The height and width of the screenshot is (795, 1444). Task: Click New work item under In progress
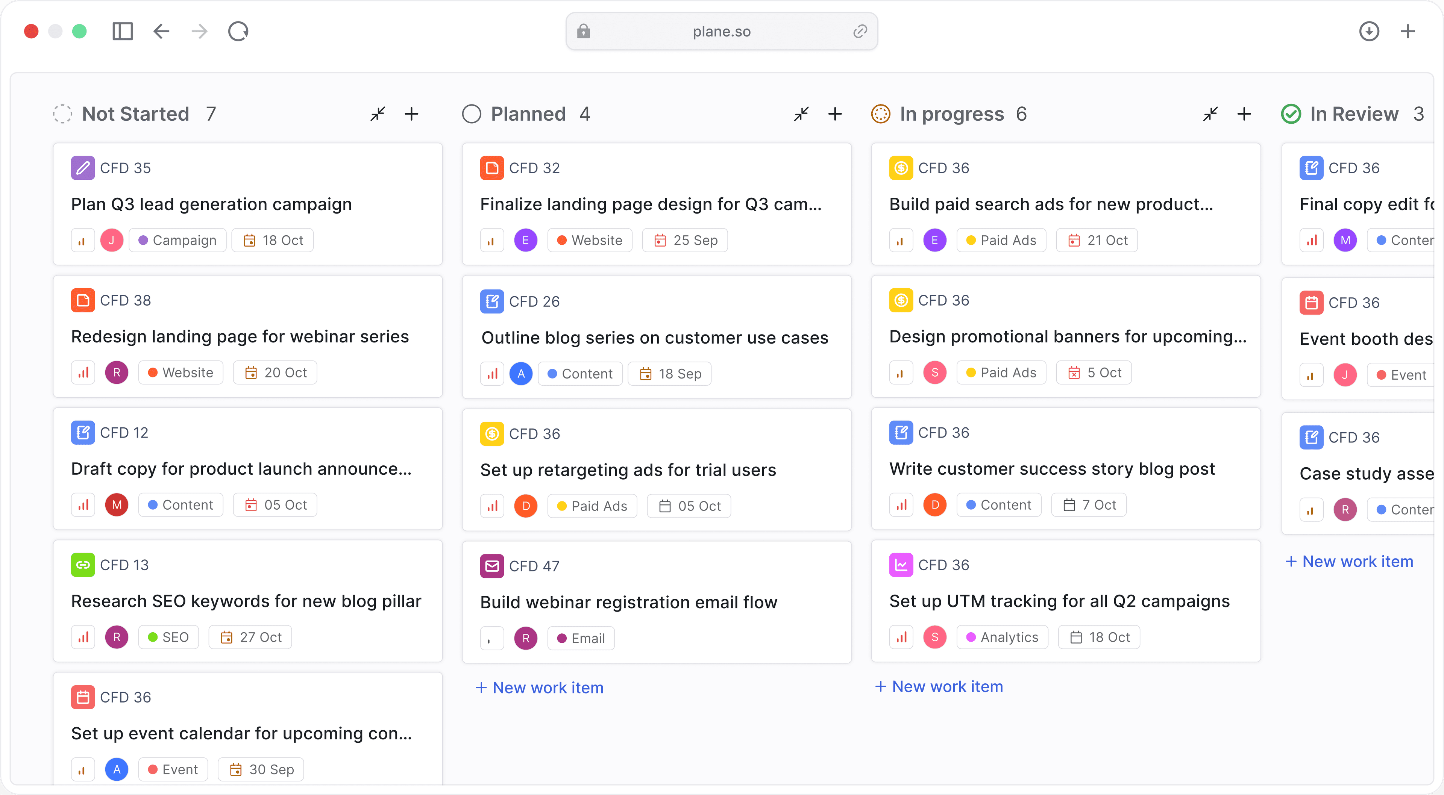[939, 686]
